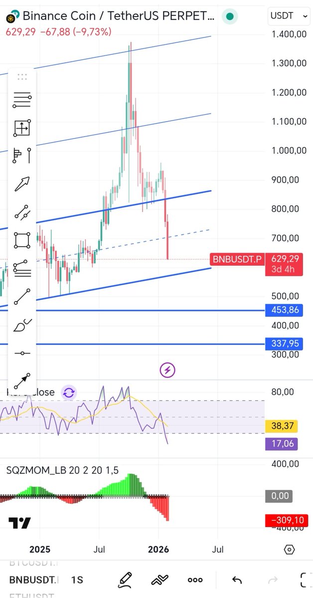
Task: Tap the yellow 38,37 RSI average value tag
Action: [x=282, y=426]
